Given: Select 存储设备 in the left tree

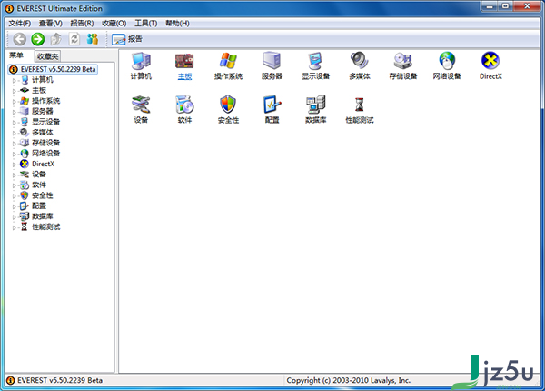Looking at the screenshot, I should (46, 143).
